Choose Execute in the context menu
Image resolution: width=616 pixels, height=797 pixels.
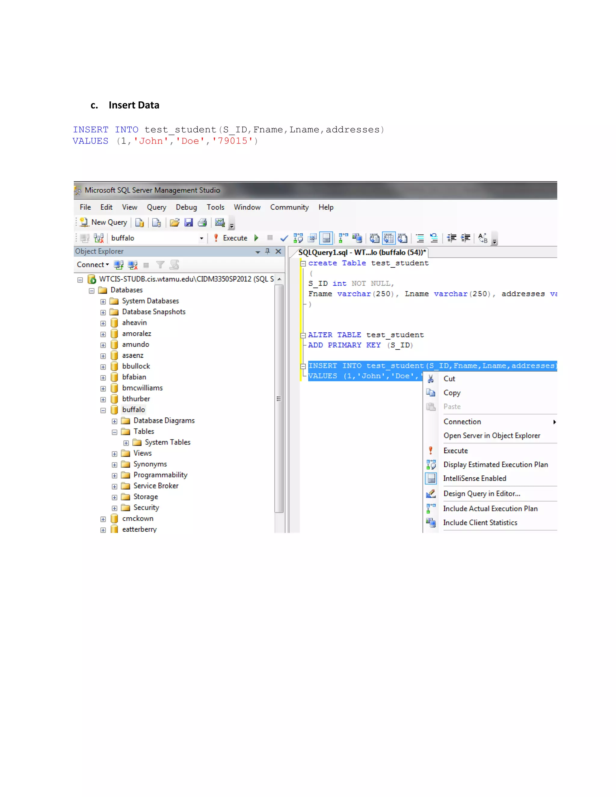491,451
